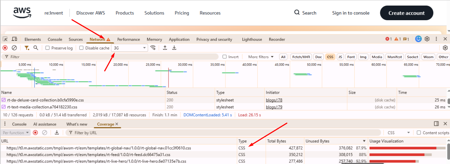
Task: Click Sign in to console link
Action: (351, 13)
